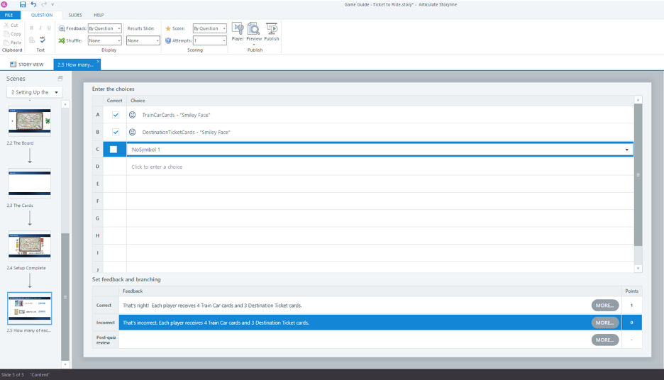Click the NoSymbol 1 choice field in row C

pos(380,150)
